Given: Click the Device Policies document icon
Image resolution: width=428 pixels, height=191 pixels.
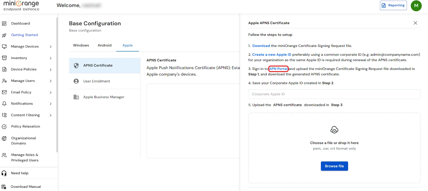Looking at the screenshot, I should (x=4, y=69).
